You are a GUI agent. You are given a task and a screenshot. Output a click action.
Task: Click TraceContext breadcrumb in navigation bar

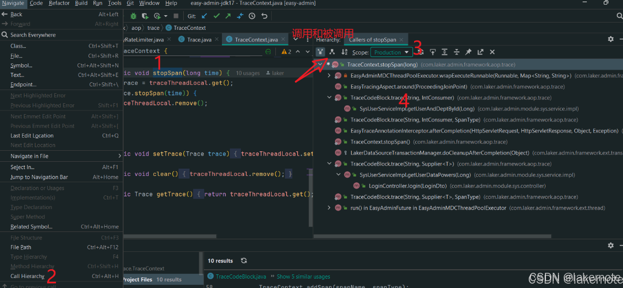pos(186,28)
